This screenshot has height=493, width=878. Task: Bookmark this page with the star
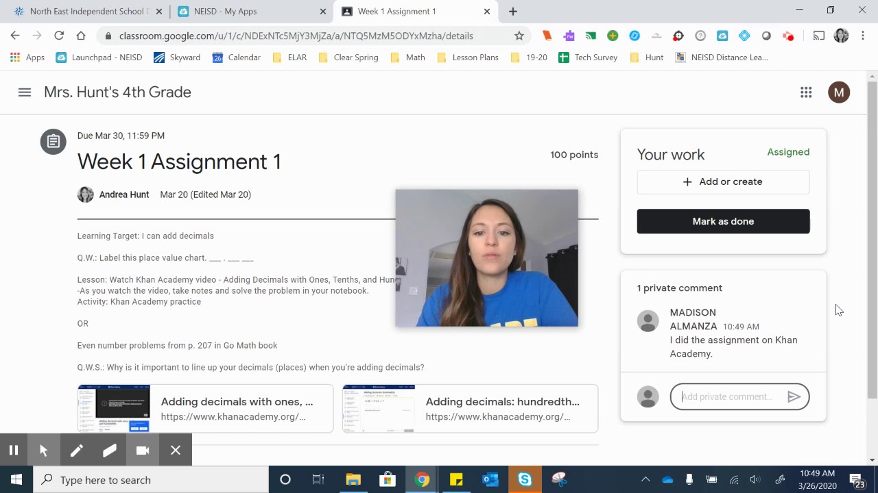coord(519,36)
